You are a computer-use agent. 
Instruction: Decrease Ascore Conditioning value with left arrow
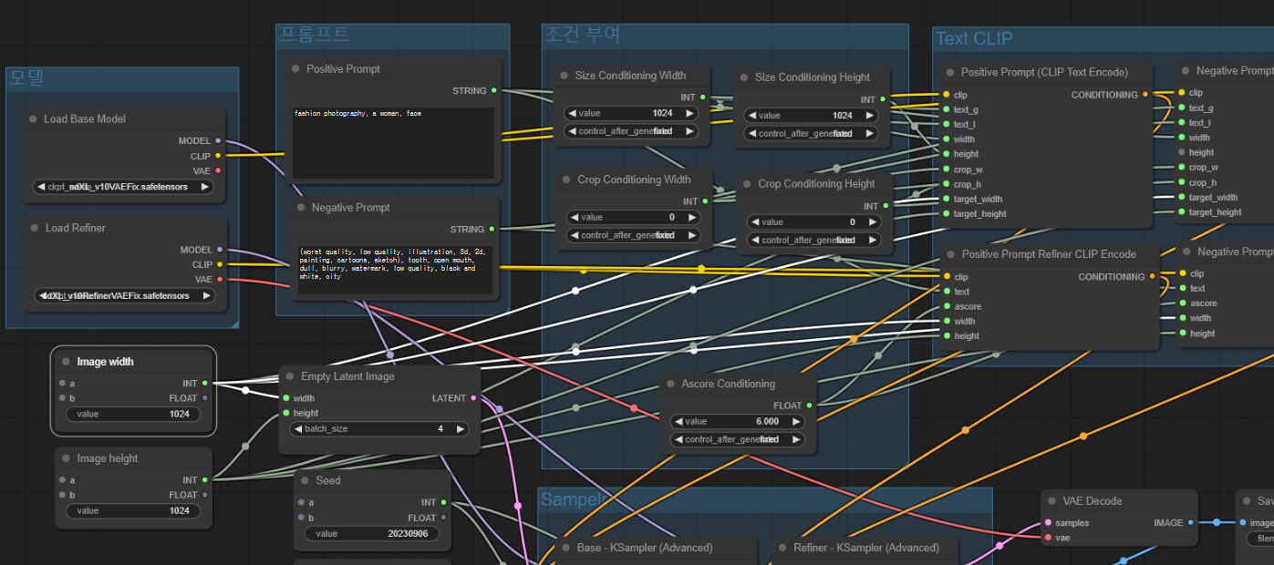click(x=678, y=422)
